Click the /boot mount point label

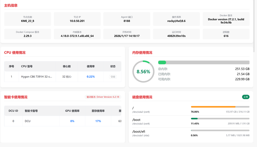pyautogui.click(x=136, y=120)
